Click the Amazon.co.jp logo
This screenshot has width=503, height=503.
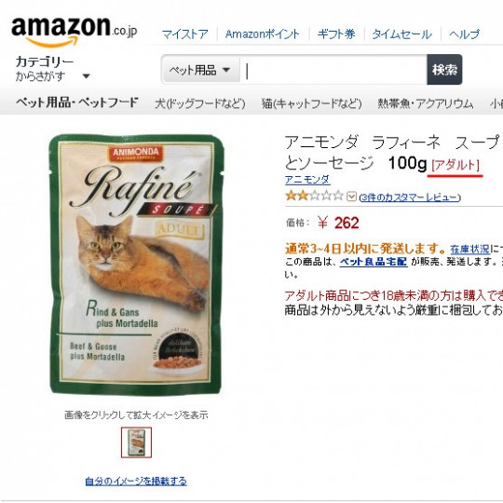[x=75, y=32]
